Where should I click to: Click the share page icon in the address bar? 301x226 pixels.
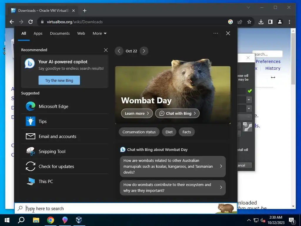click(240, 22)
